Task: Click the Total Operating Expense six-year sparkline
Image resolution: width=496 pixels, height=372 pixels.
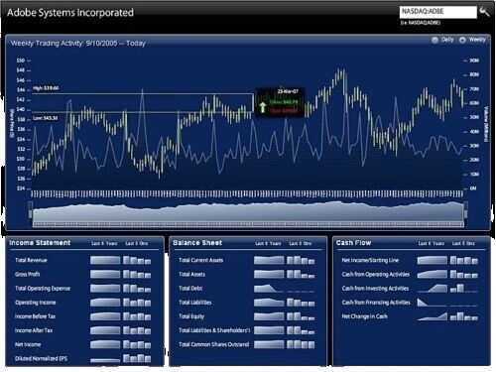Action: click(105, 289)
